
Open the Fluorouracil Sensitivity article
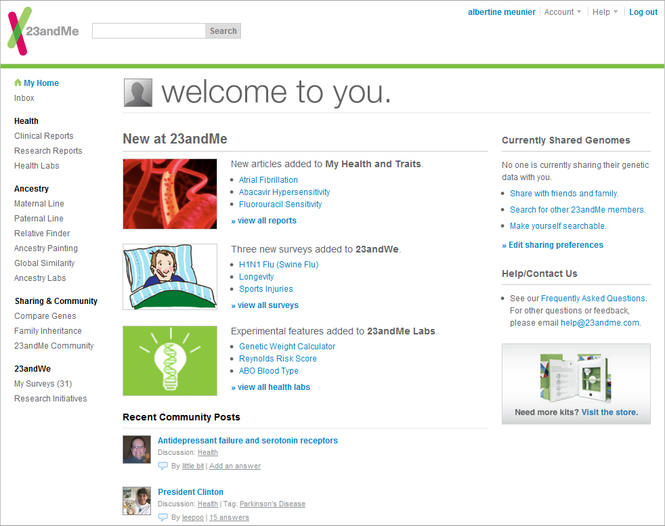pos(280,204)
